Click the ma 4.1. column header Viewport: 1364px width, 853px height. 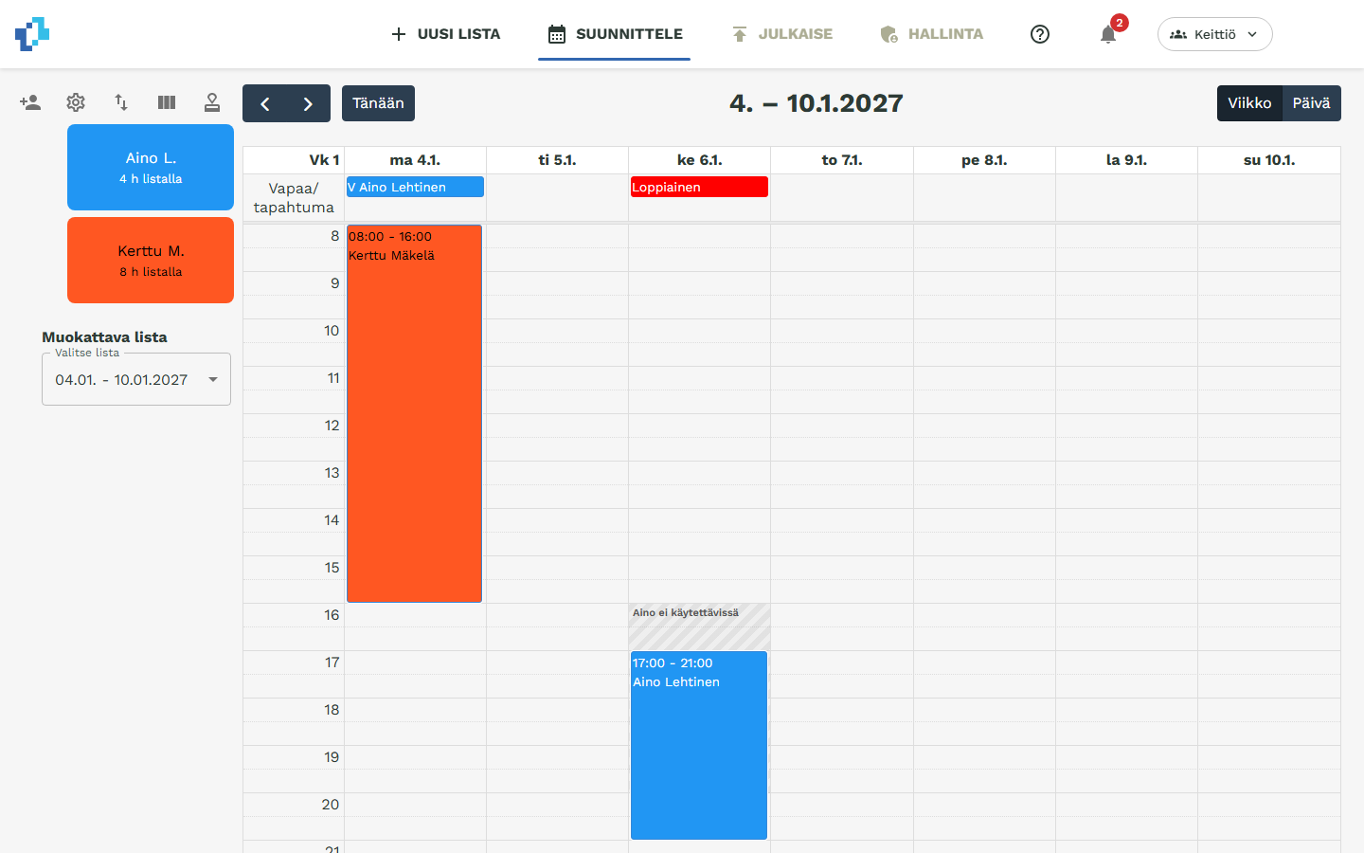click(415, 160)
